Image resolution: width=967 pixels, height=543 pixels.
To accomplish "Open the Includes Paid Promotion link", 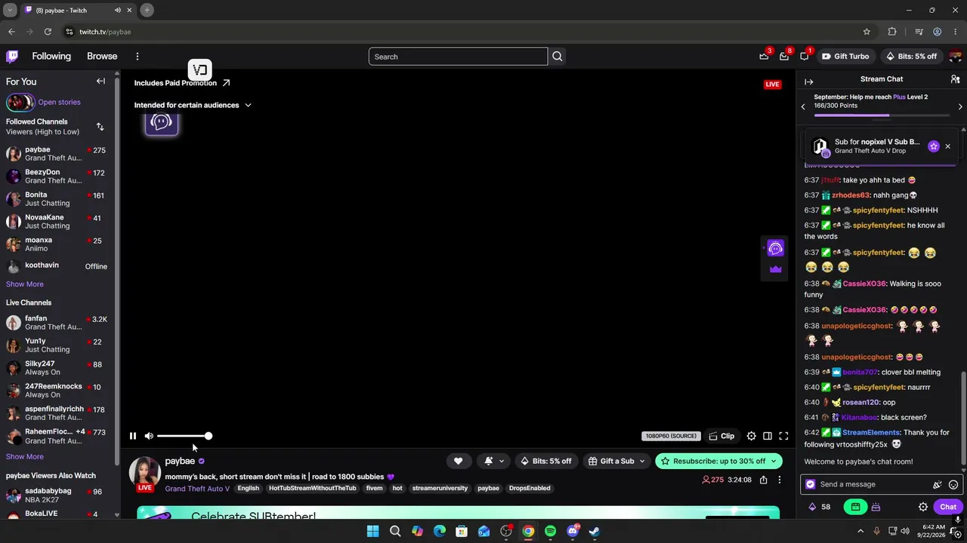I will (182, 83).
